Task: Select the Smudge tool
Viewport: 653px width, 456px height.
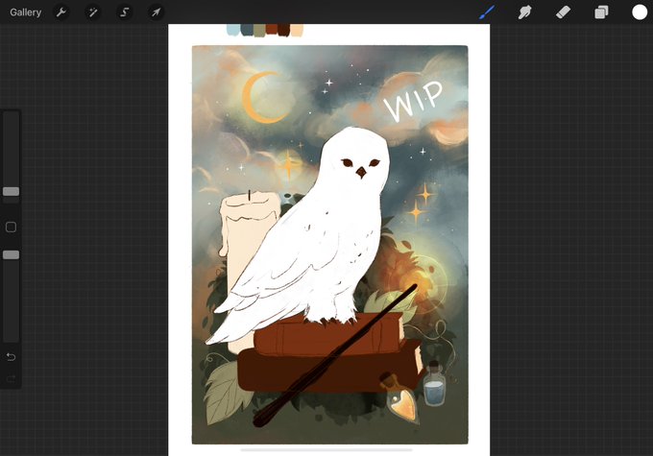Action: pos(524,12)
